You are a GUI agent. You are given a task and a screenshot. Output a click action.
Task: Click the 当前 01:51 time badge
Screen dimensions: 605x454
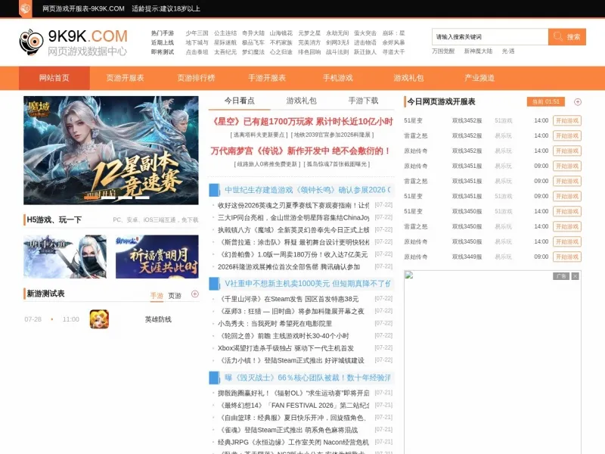coord(546,101)
